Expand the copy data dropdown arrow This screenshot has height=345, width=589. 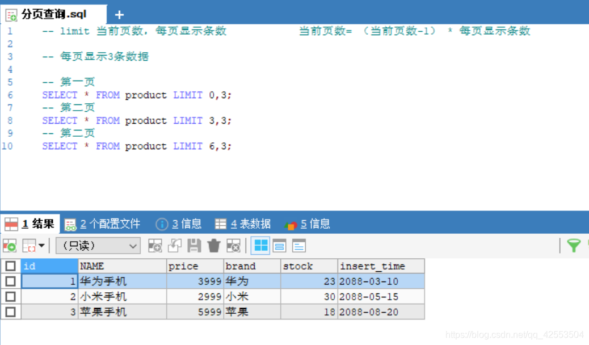[x=41, y=246]
